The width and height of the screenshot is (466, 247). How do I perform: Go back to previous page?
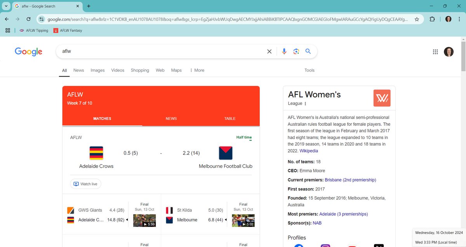click(x=7, y=19)
